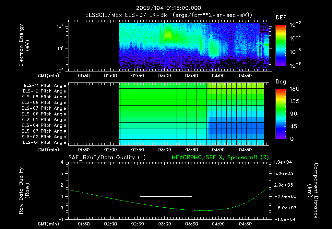Click the electron energy spectrogram plot area
This screenshot has height=229, width=332.
pos(169,45)
